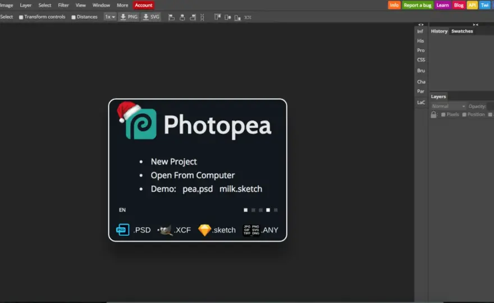Click the GIMP .XCF format icon
The image size is (494, 303).
165,230
